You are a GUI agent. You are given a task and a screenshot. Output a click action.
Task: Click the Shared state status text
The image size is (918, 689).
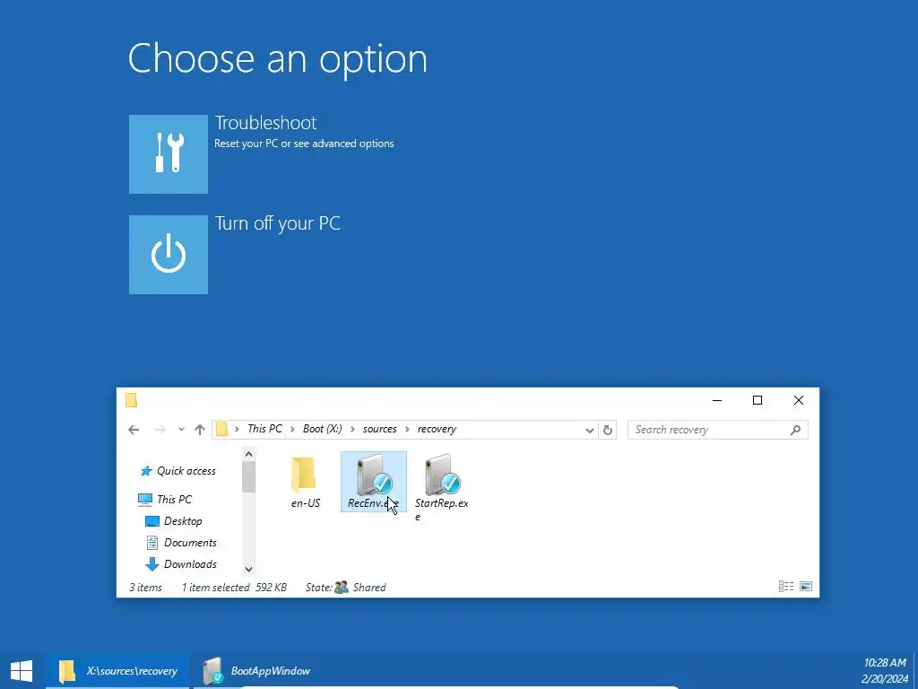(x=369, y=587)
